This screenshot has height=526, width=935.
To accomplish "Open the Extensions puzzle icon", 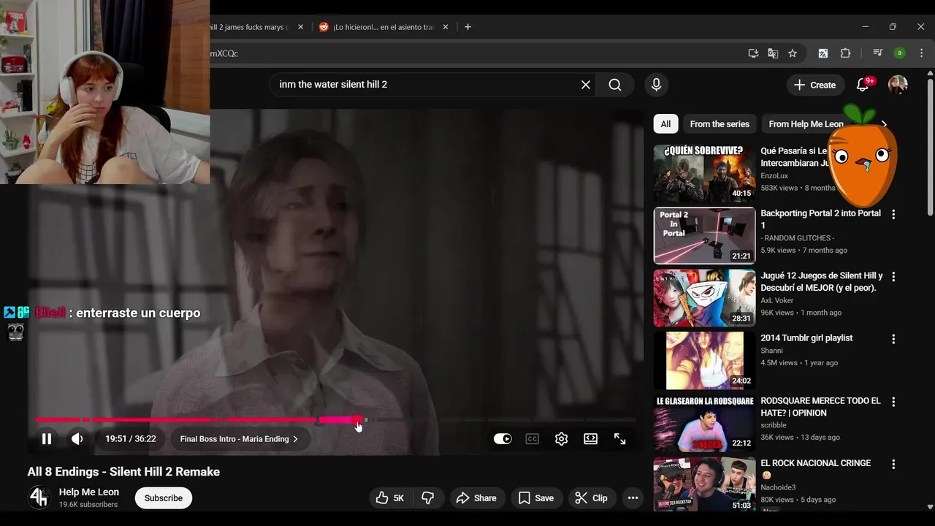I will point(846,53).
